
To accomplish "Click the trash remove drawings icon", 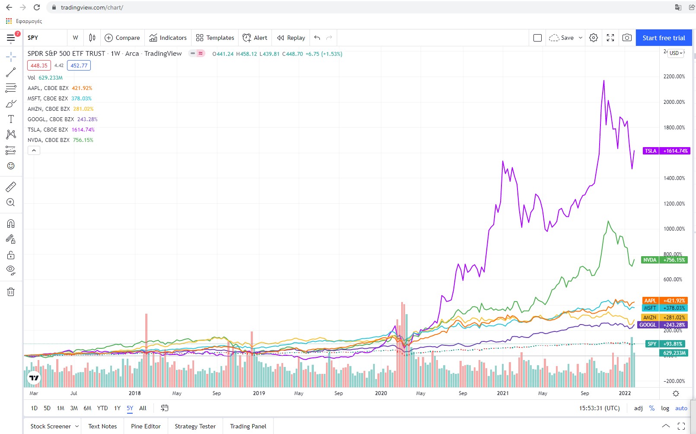I will coord(11,292).
